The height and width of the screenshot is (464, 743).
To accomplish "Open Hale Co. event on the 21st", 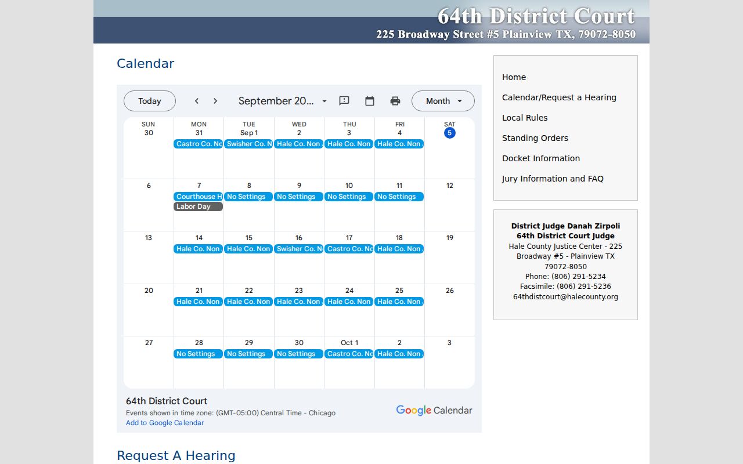I will 199,302.
